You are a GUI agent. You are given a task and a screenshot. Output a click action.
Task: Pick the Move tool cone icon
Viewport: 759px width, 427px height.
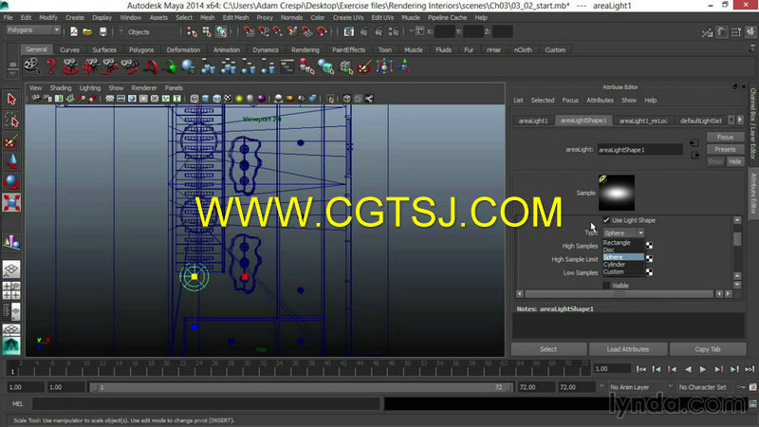click(x=11, y=161)
